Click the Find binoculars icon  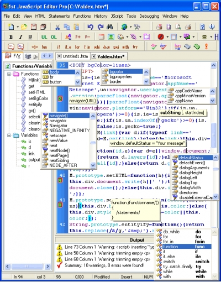pyautogui.click(x=110, y=27)
